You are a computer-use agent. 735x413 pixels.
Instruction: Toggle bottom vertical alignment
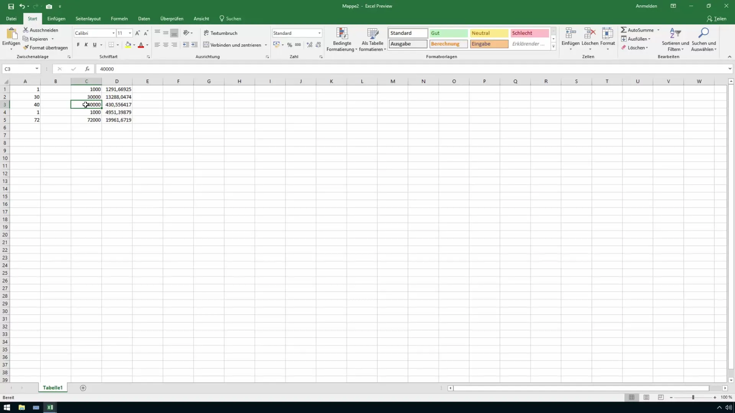click(x=174, y=33)
